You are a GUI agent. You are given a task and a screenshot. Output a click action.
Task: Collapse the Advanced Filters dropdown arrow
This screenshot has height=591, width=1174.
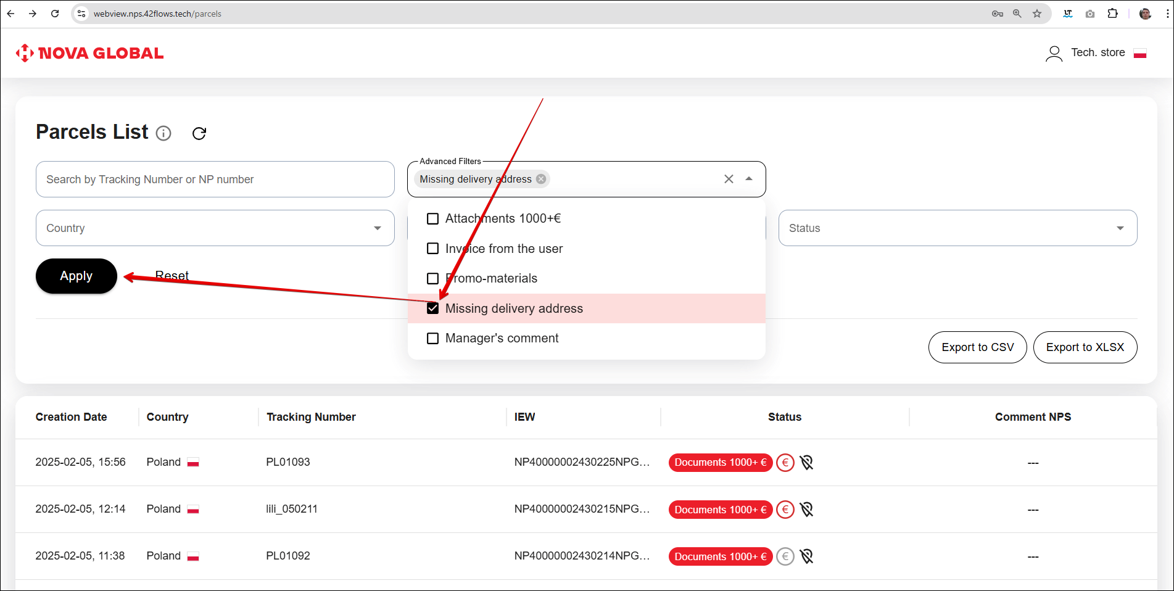click(x=749, y=179)
